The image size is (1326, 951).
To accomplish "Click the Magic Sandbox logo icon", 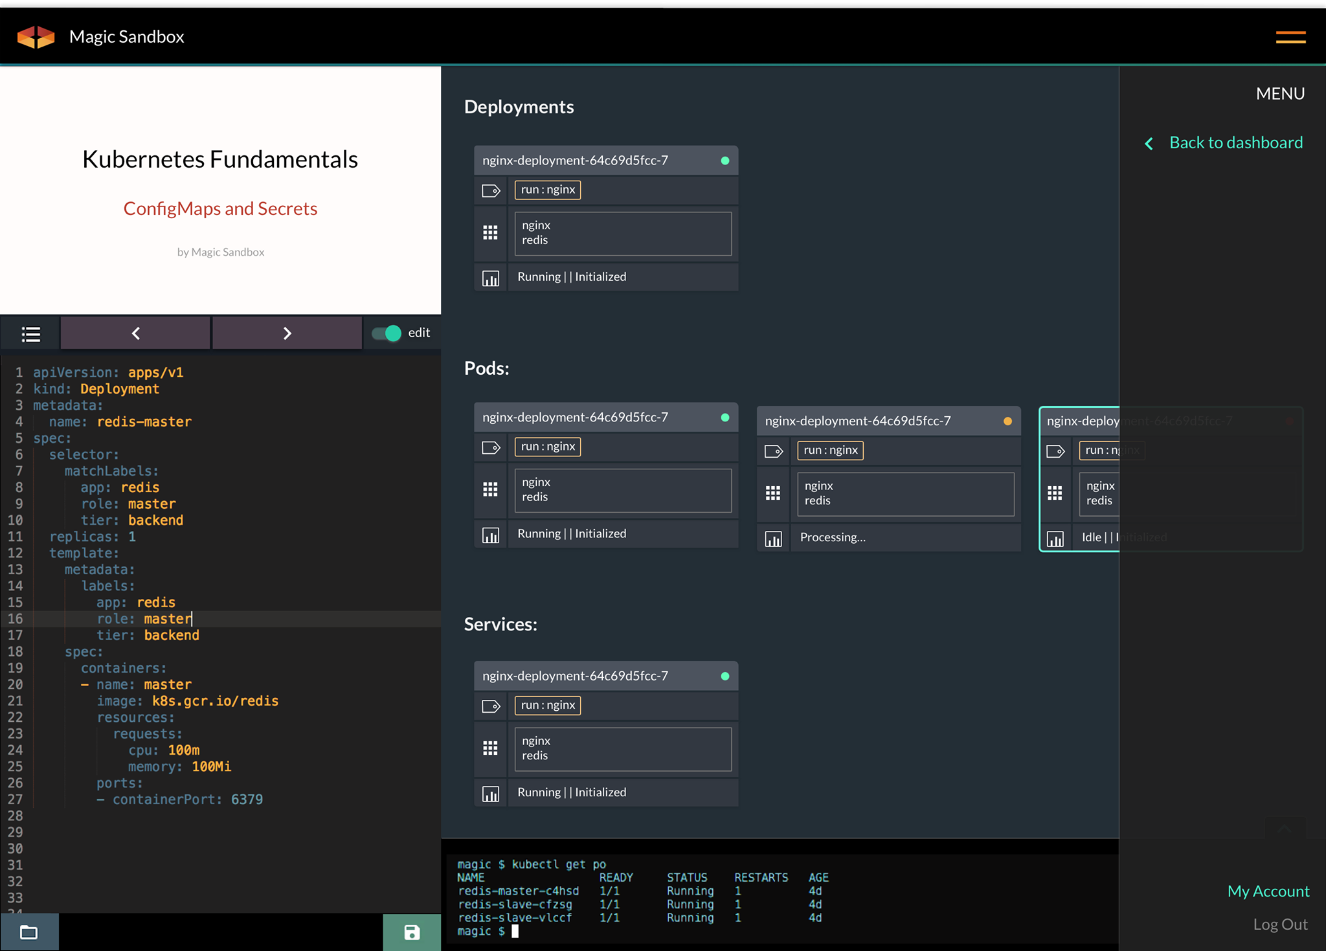I will tap(36, 36).
